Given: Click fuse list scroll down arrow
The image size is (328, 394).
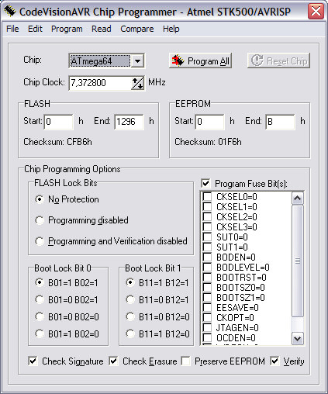Looking at the screenshot, I should coord(298,338).
